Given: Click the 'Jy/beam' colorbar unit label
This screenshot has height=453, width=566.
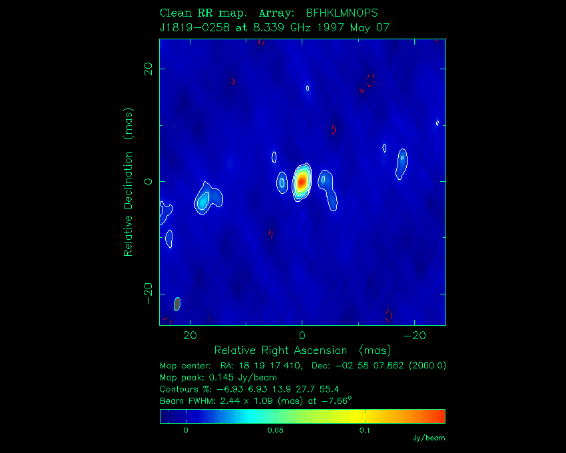Looking at the screenshot, I should click(x=429, y=438).
